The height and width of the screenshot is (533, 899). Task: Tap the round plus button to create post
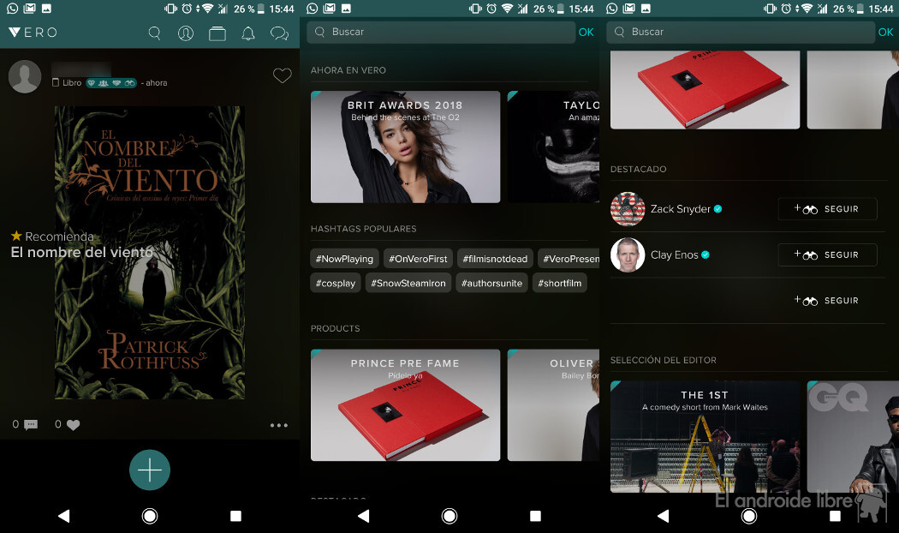click(x=150, y=470)
